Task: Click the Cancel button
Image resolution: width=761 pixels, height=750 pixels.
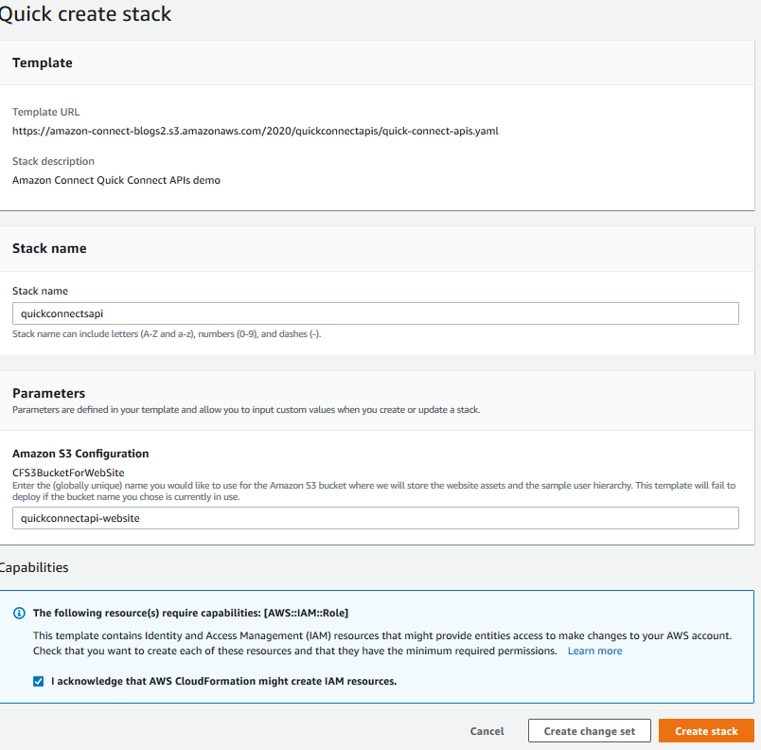Action: coord(487,731)
